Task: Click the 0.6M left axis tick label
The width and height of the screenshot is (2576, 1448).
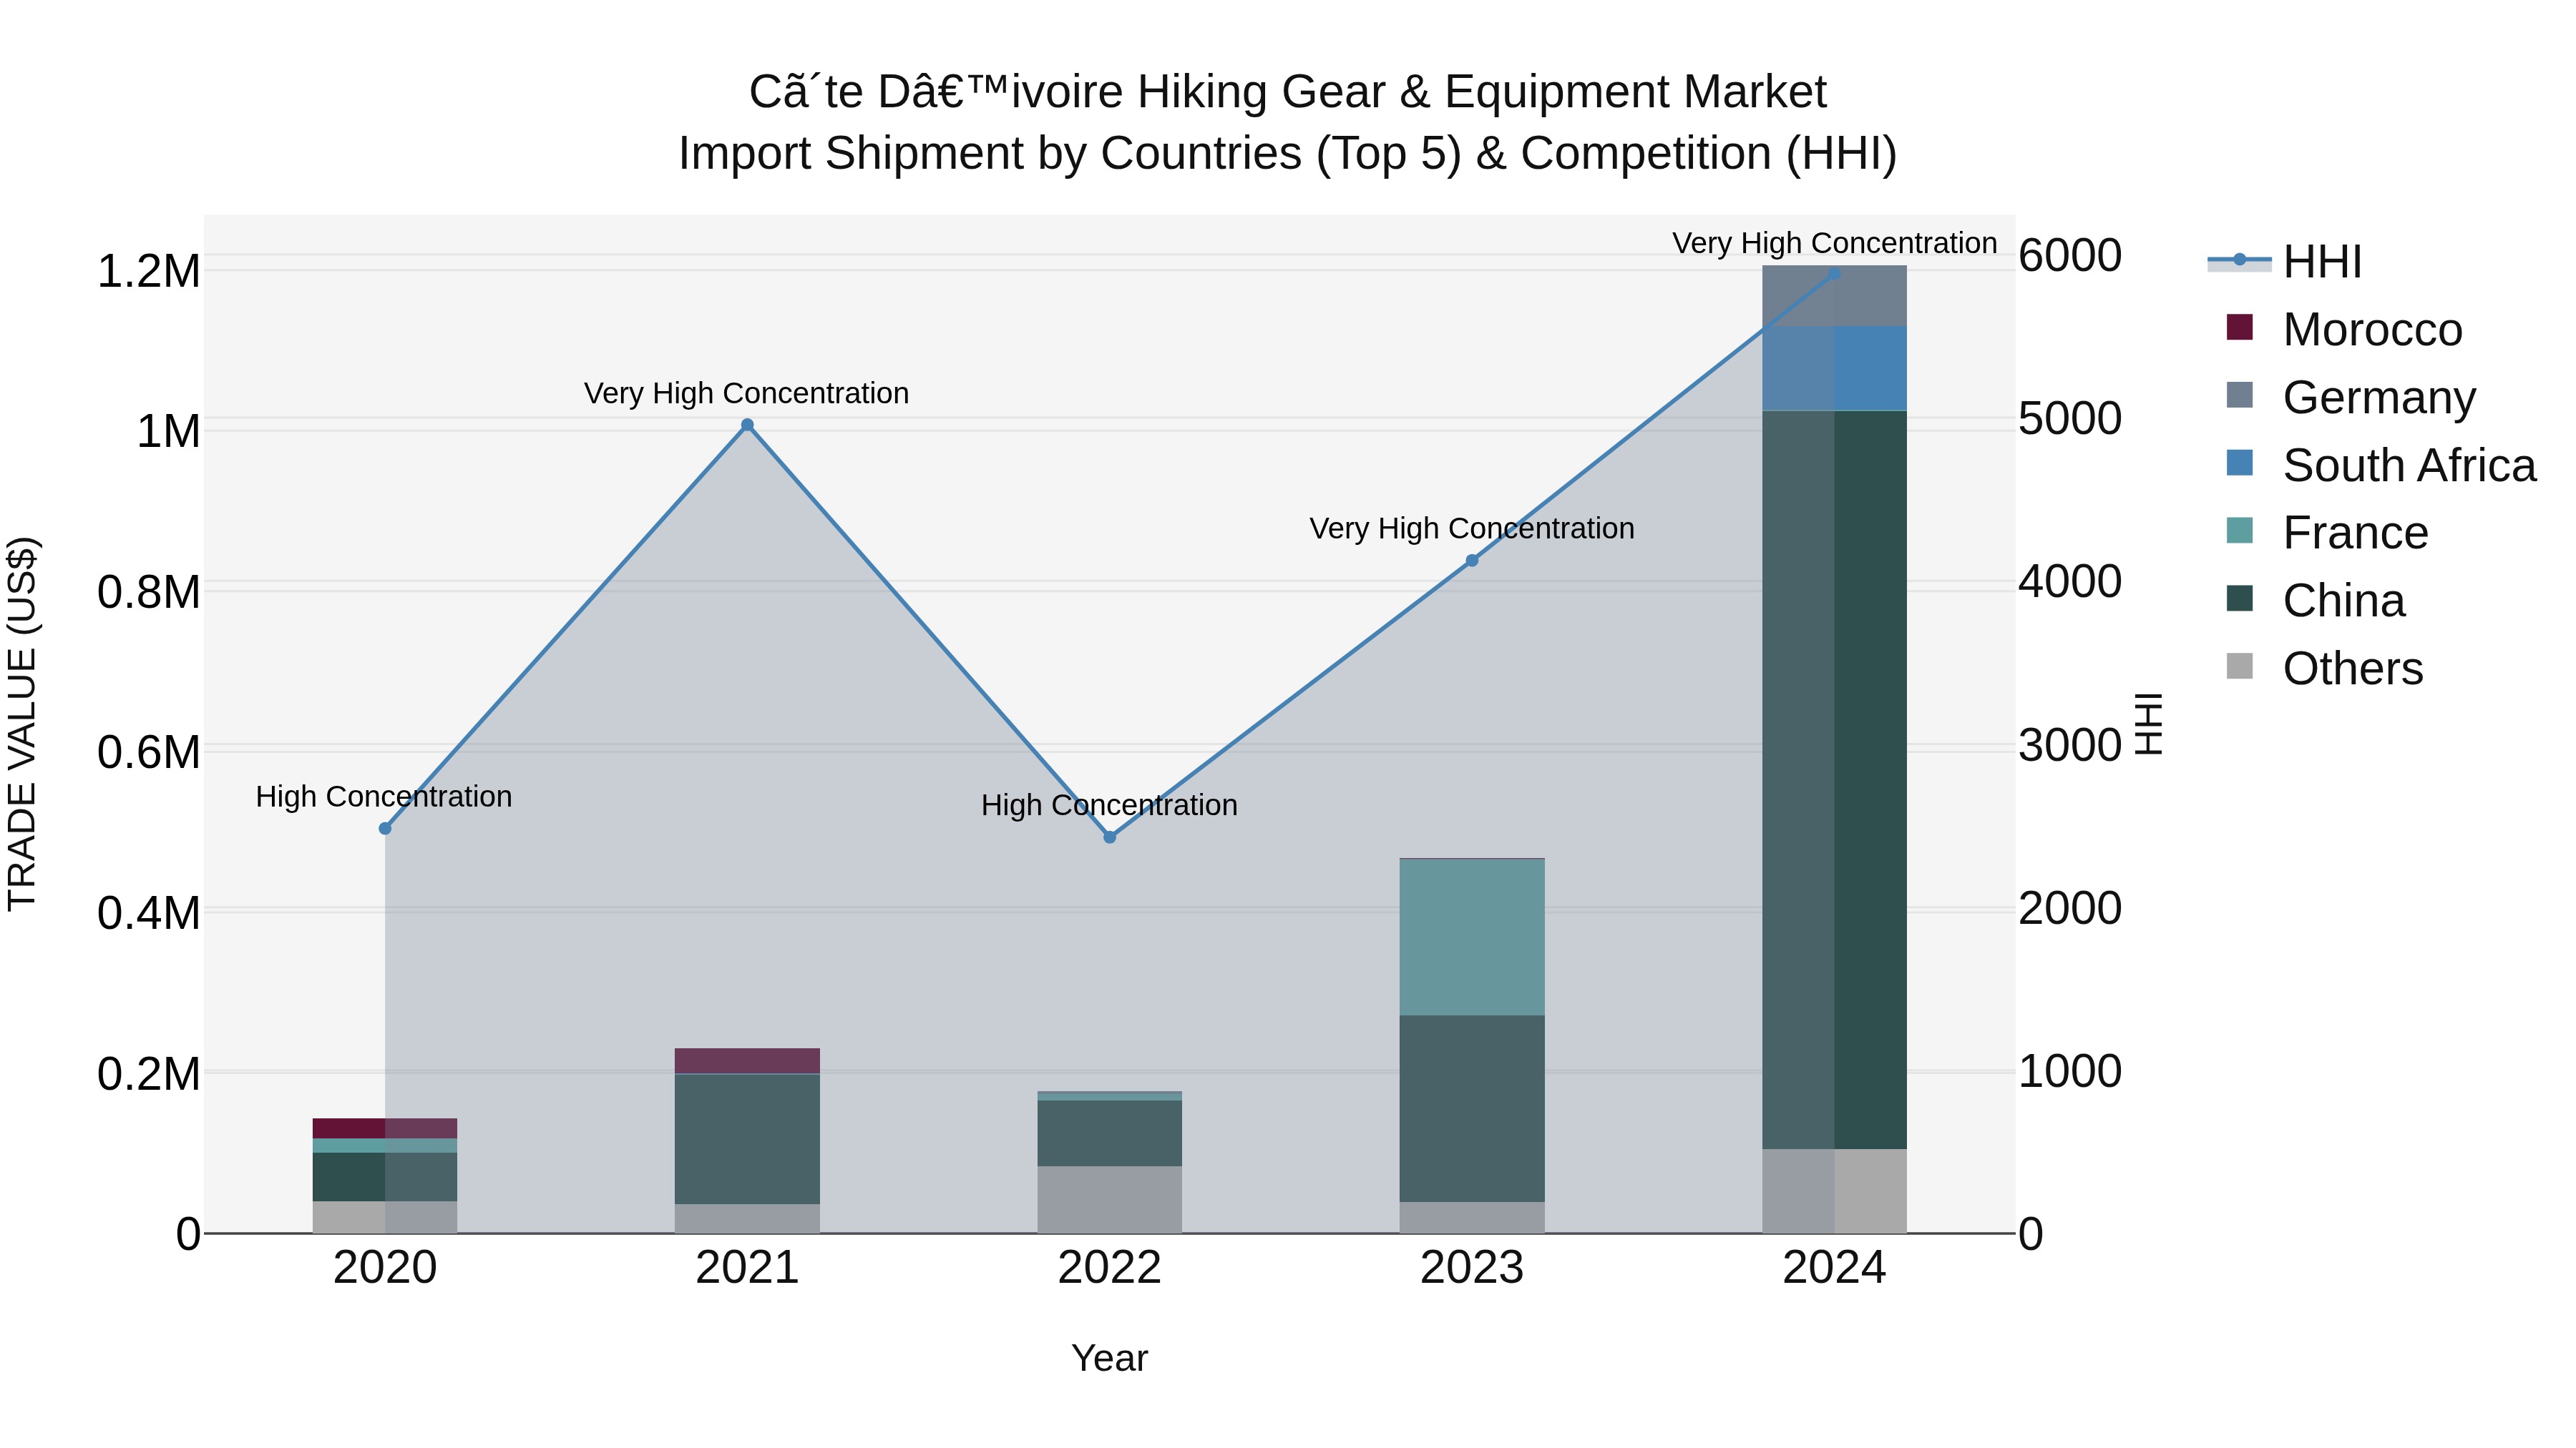Action: tap(148, 752)
